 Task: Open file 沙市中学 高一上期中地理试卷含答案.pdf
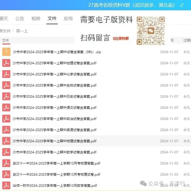click(x=55, y=63)
